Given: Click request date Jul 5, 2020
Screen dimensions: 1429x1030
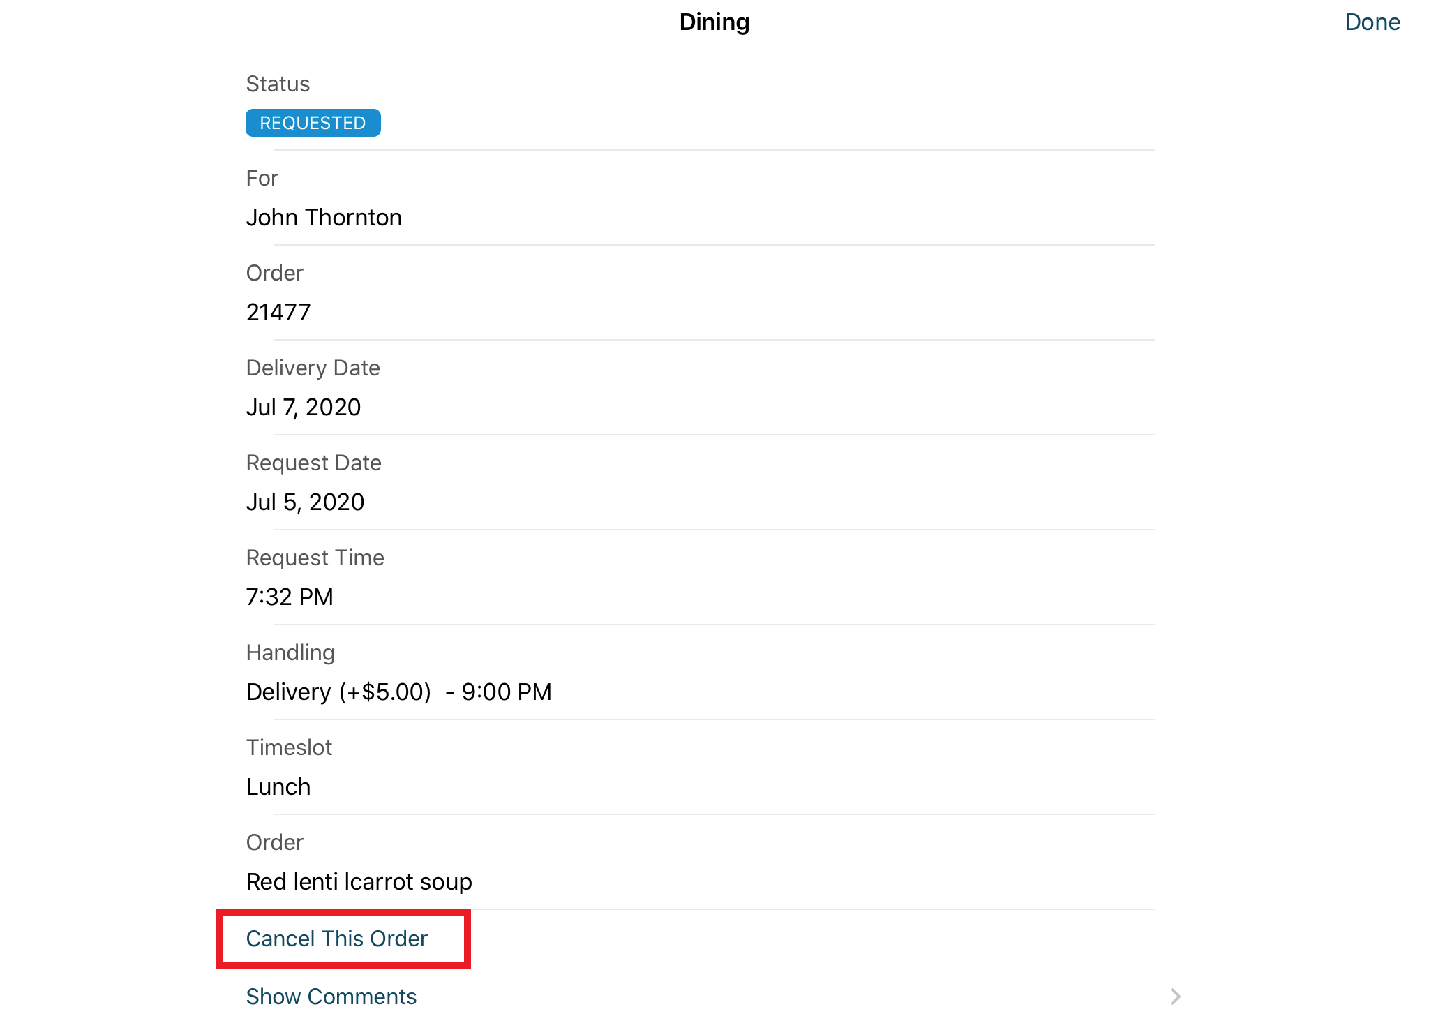Looking at the screenshot, I should coord(305,502).
